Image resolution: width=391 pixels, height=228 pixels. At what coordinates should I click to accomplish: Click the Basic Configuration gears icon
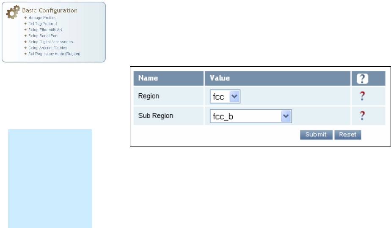pyautogui.click(x=13, y=12)
